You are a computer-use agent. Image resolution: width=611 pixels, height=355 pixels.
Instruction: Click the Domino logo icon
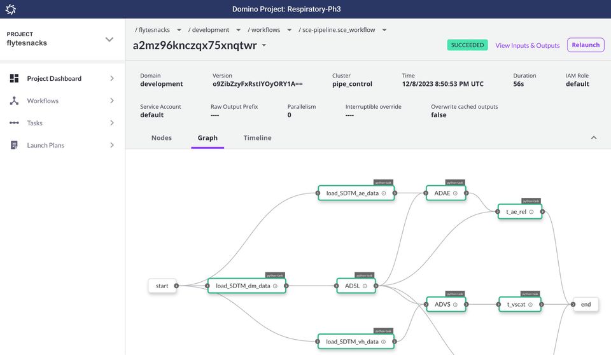(x=11, y=9)
